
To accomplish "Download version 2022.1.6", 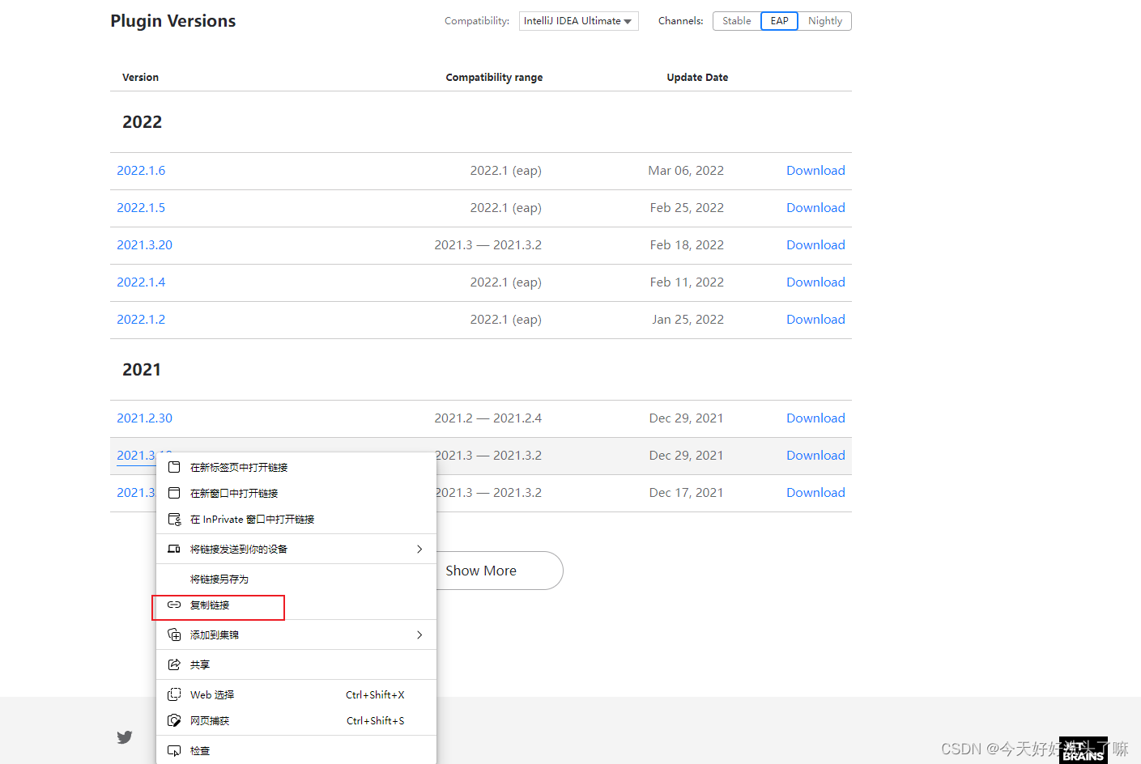I will coord(815,170).
